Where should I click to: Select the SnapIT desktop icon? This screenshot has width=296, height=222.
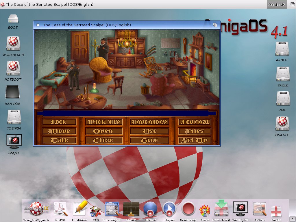tap(14, 141)
